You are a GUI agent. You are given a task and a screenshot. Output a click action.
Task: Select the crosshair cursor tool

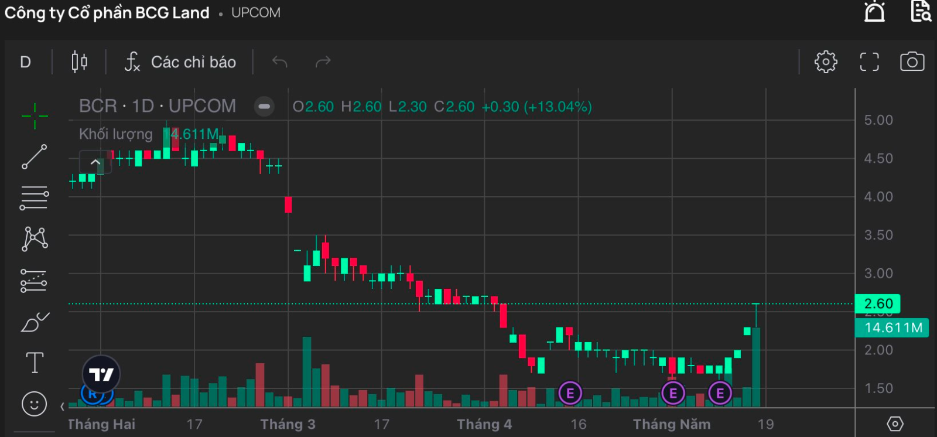pyautogui.click(x=35, y=116)
